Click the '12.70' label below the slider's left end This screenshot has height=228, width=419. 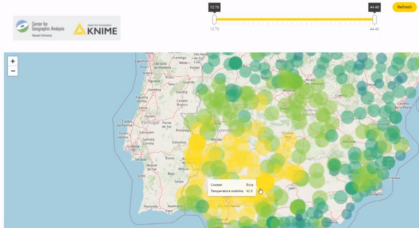point(214,29)
